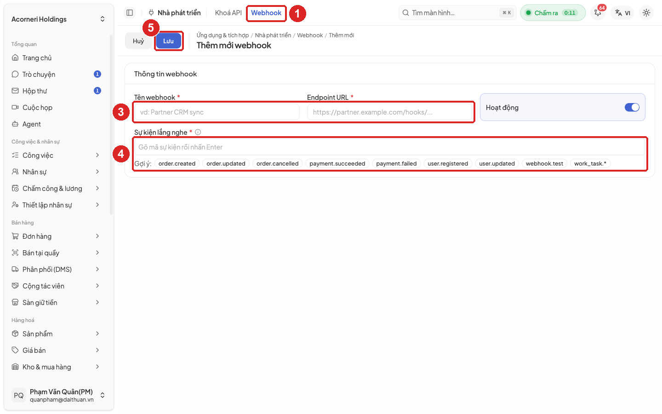This screenshot has height=414, width=662.
Task: Expand Sàn giữ tiền menu item
Action: point(56,303)
